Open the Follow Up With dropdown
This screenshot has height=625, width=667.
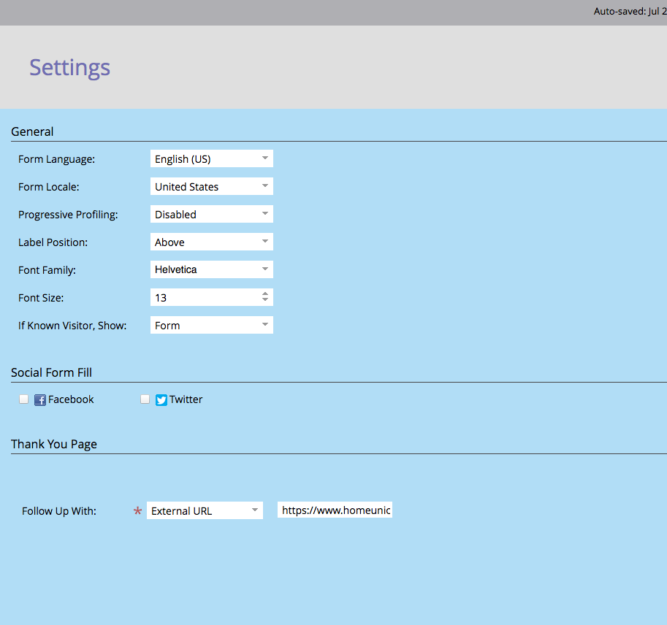pos(205,511)
